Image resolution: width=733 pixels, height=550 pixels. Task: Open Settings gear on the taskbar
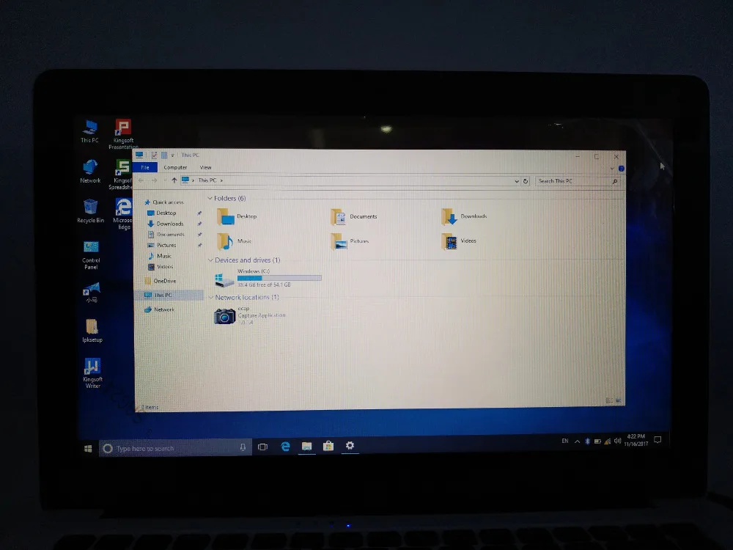coord(350,445)
